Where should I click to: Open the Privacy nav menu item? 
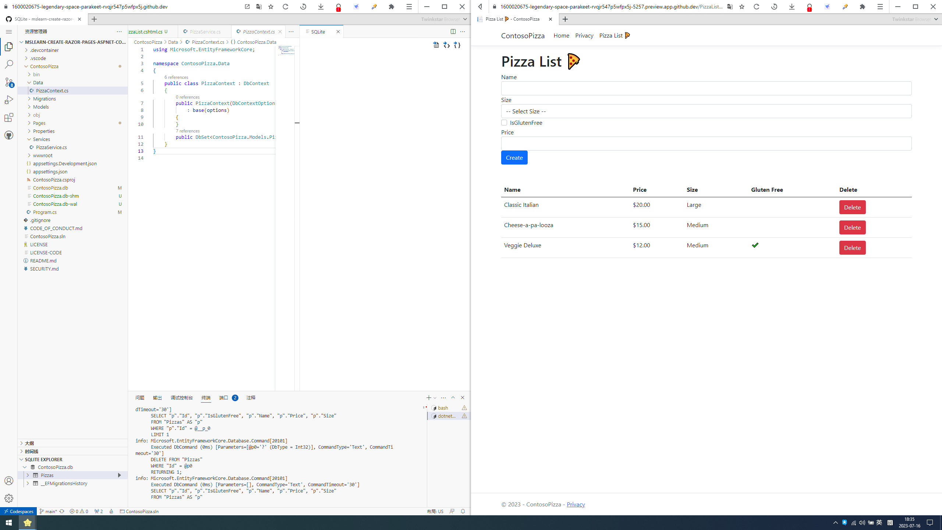pos(584,35)
